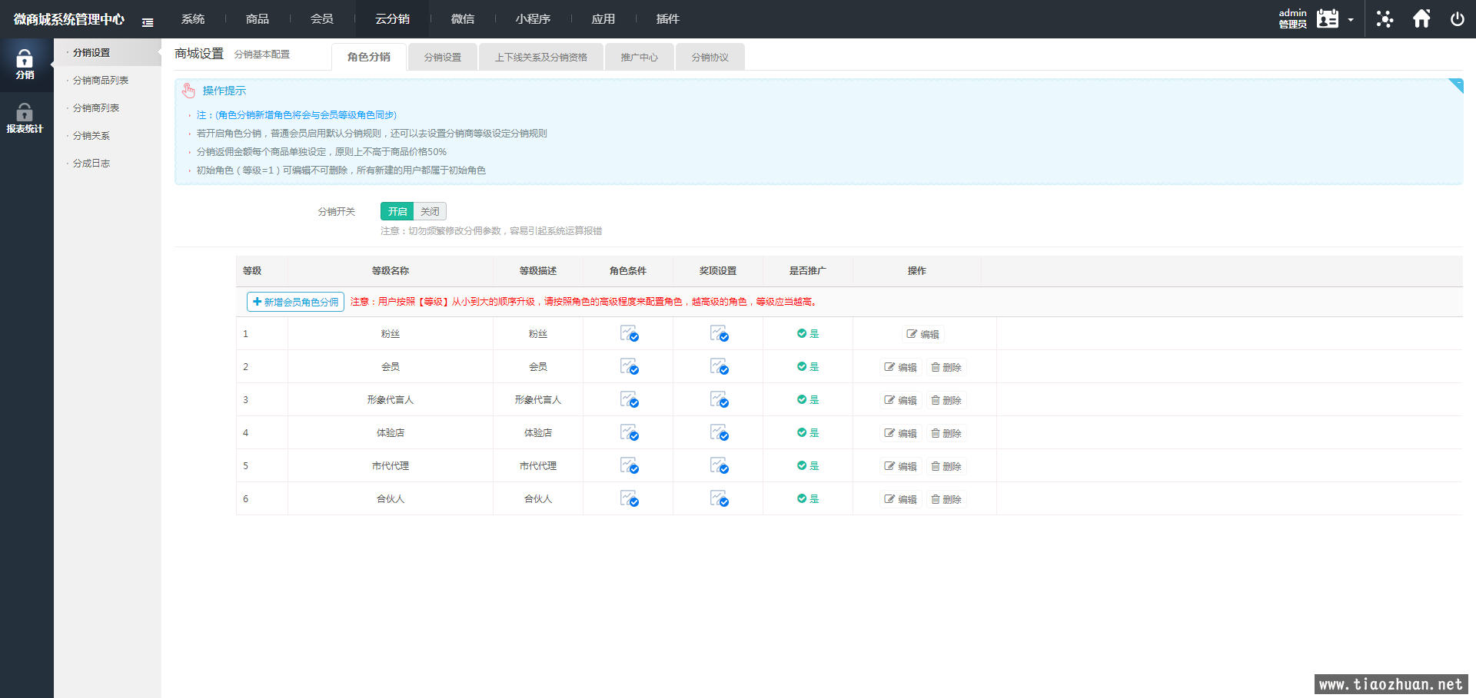
Task: Delete the 形象代言人 role row
Action: tap(946, 400)
